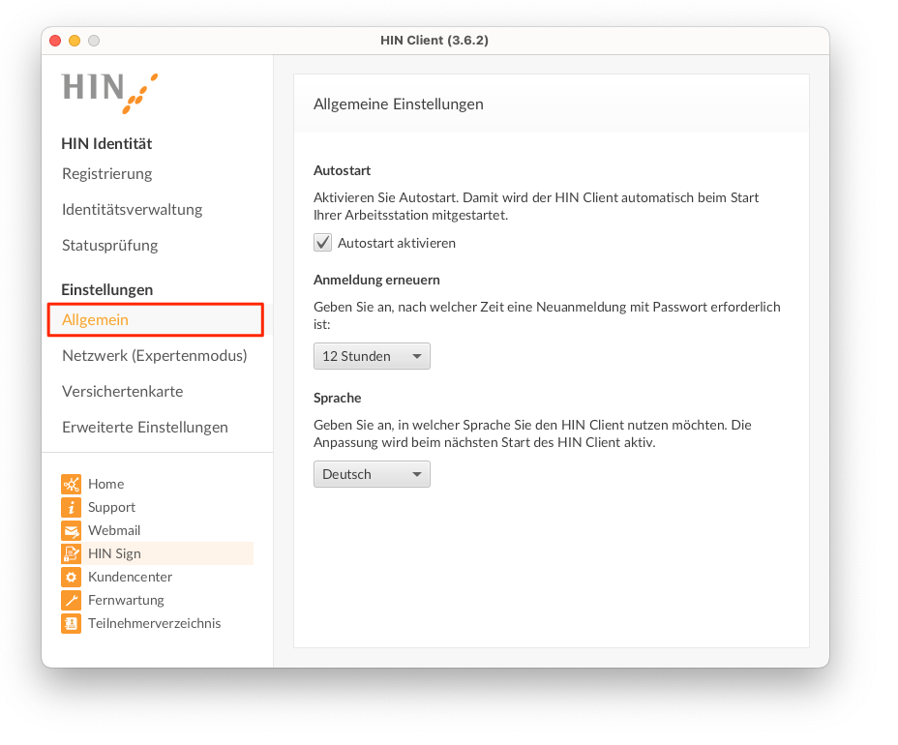Open the Registrierung section

click(107, 173)
